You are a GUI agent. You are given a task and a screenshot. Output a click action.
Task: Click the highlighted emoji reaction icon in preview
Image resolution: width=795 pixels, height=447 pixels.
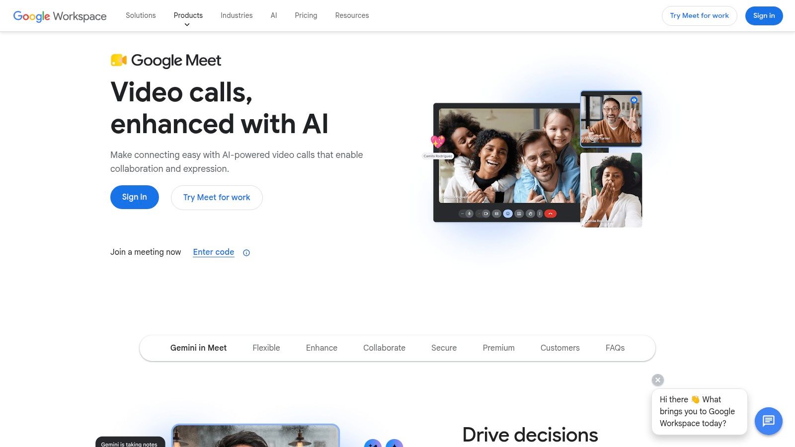pyautogui.click(x=508, y=214)
